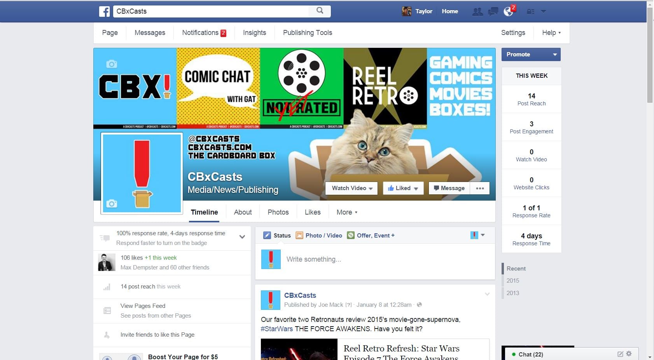Click the Facebook logo icon
The width and height of the screenshot is (654, 360).
pyautogui.click(x=104, y=11)
